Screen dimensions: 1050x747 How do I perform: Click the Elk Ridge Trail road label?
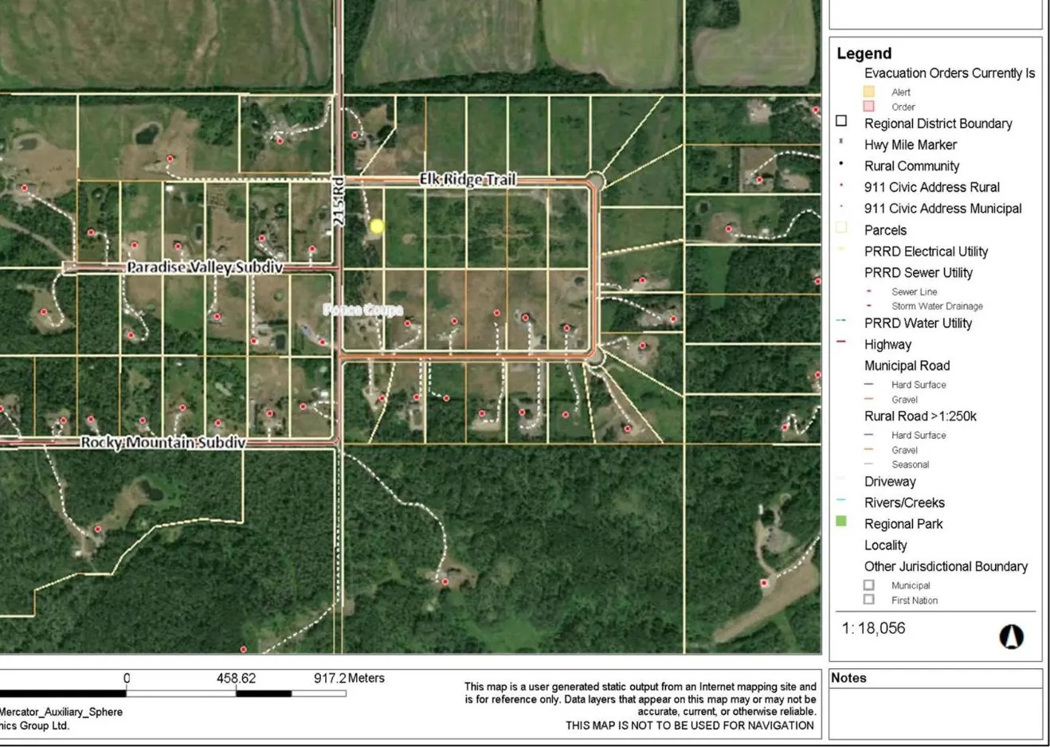click(468, 180)
